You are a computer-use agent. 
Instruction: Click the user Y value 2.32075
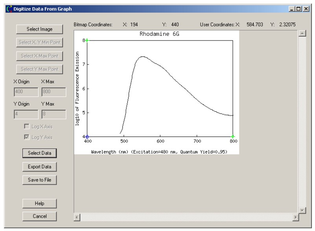pyautogui.click(x=287, y=25)
